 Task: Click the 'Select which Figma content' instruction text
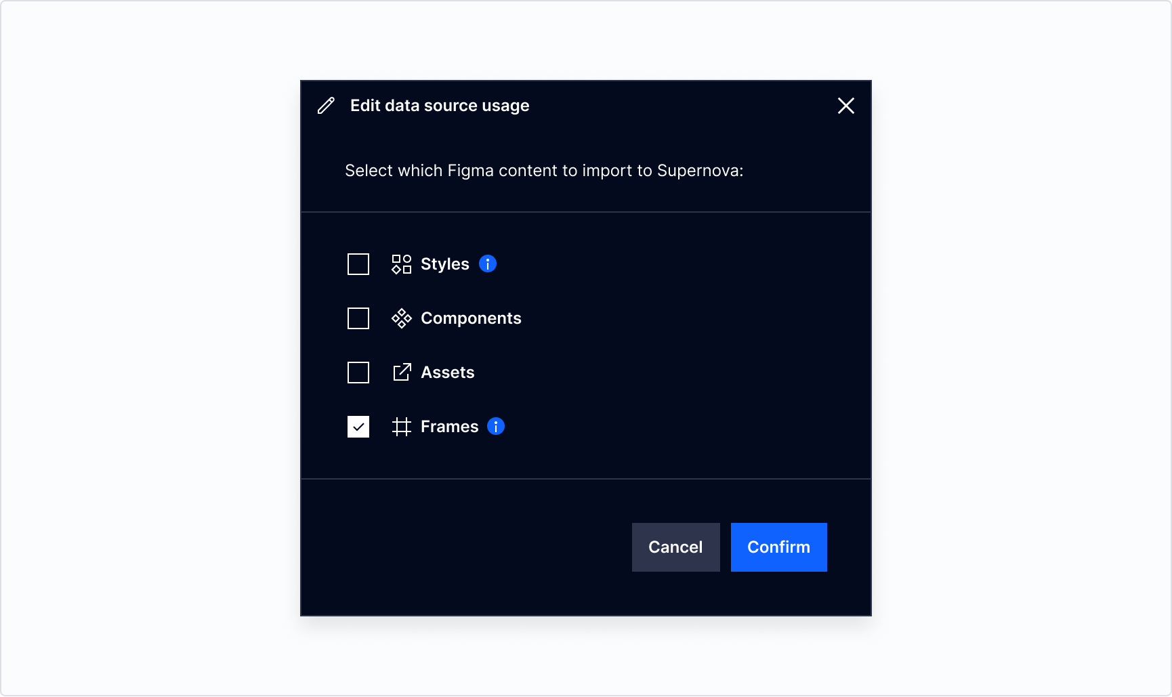click(x=543, y=171)
